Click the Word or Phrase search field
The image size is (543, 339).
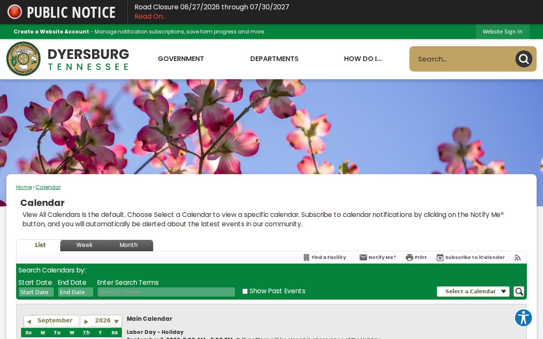[x=166, y=292]
